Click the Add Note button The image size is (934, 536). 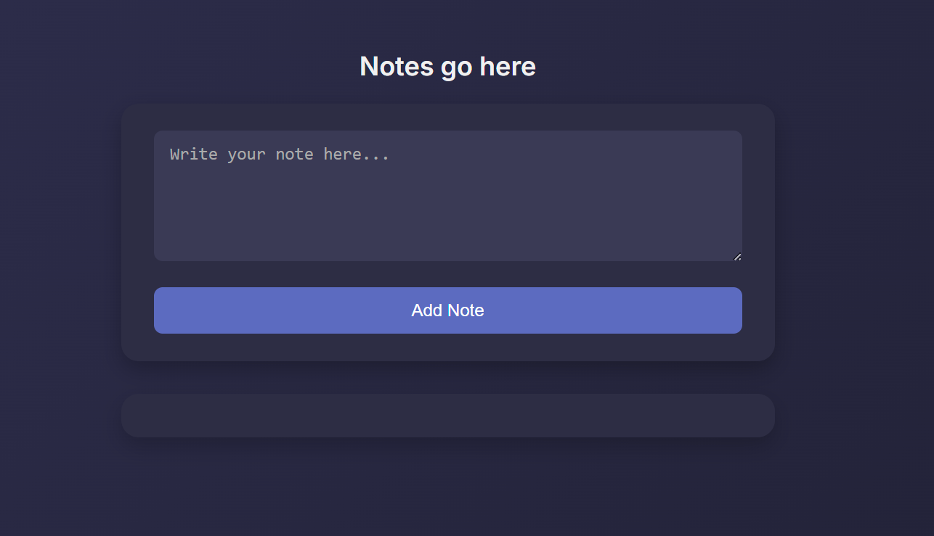448,310
